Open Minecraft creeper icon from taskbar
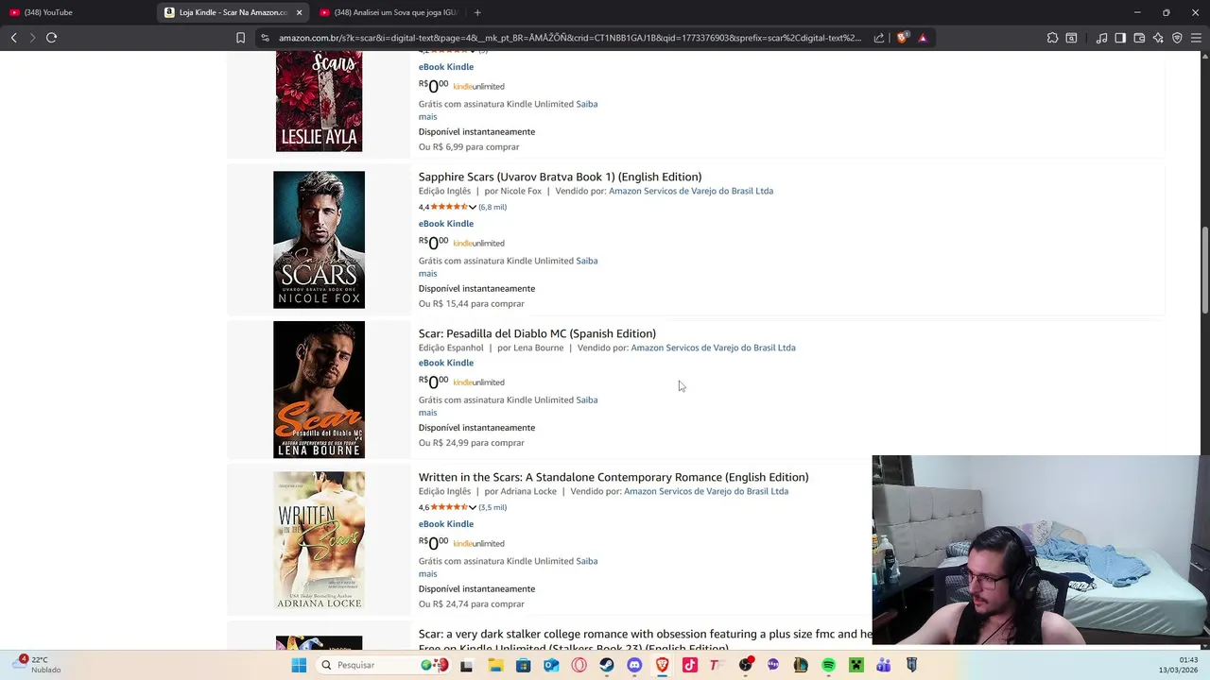 [856, 665]
